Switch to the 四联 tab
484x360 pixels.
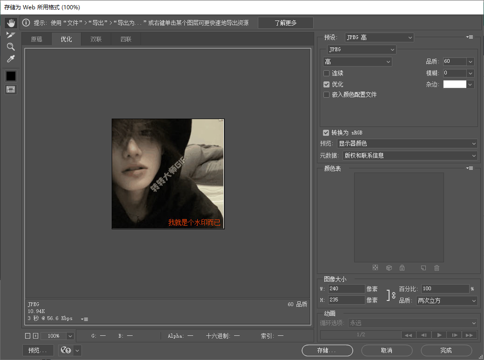point(126,39)
